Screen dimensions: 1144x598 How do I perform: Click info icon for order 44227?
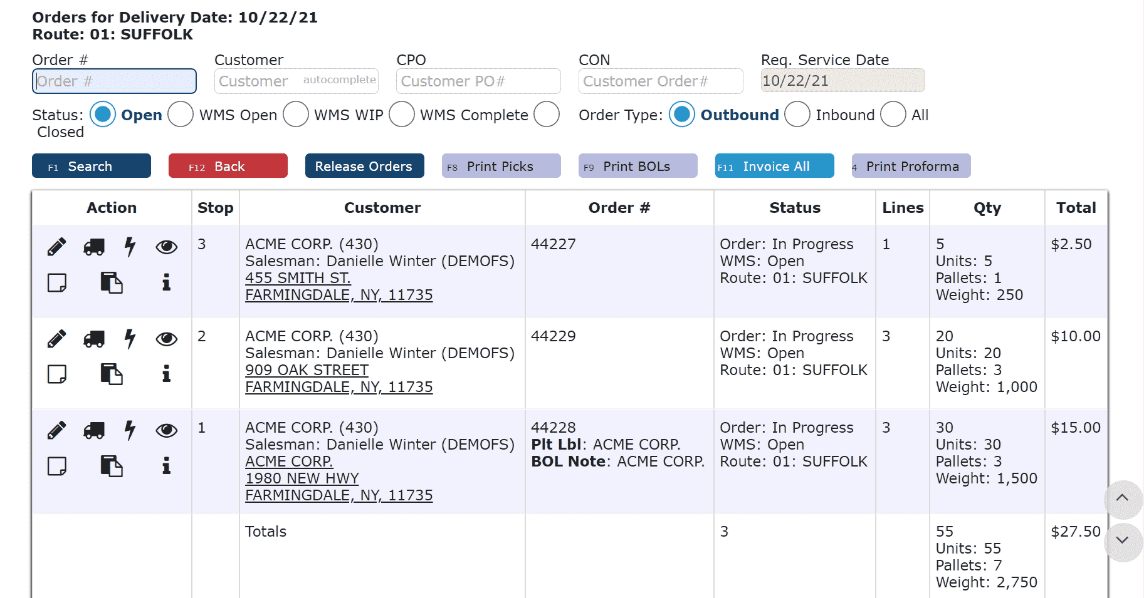[166, 282]
